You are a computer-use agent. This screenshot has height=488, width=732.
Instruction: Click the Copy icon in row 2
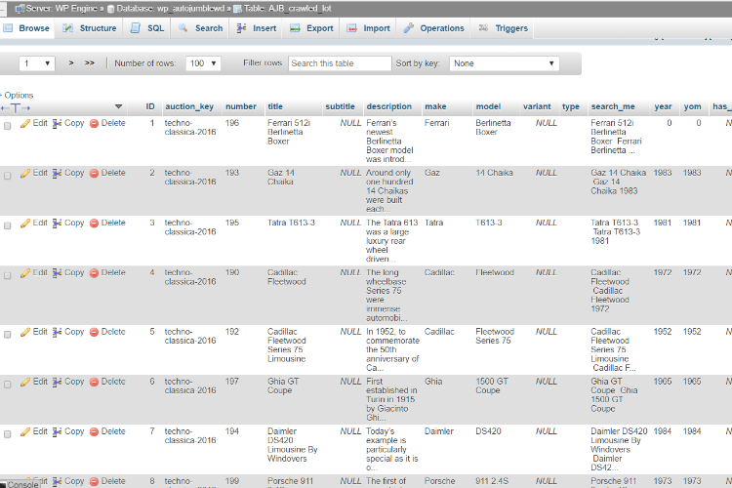(57, 174)
